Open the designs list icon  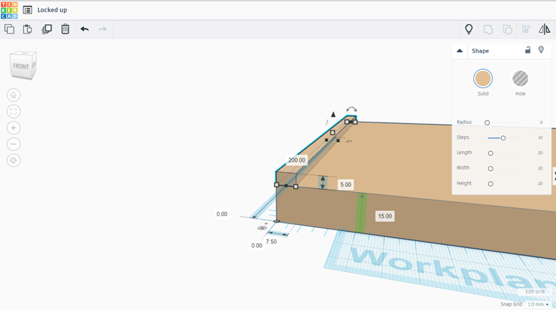pyautogui.click(x=27, y=10)
